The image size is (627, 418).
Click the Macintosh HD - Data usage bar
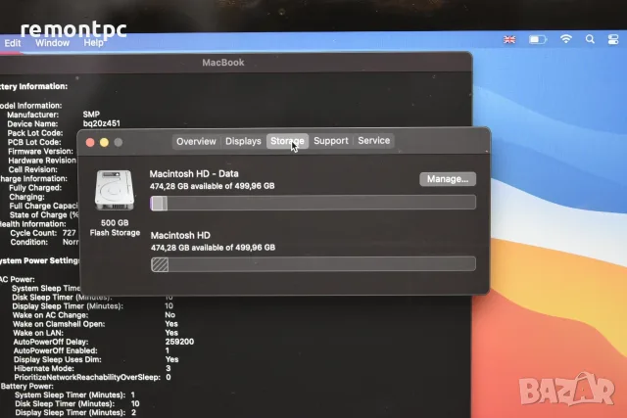(x=313, y=203)
